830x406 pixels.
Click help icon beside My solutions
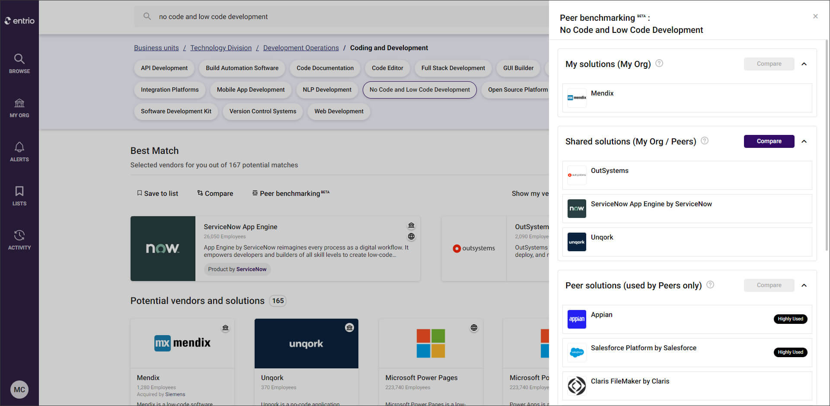[x=659, y=64]
